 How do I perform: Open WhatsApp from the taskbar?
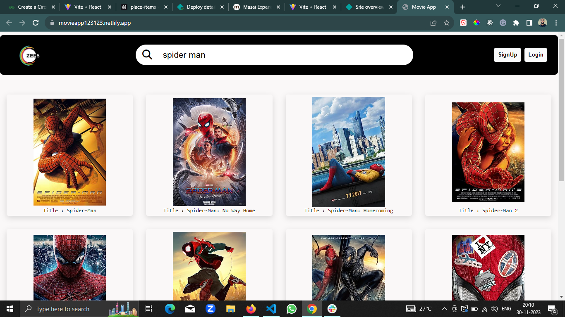tap(292, 309)
